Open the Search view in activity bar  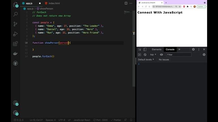point(15,14)
